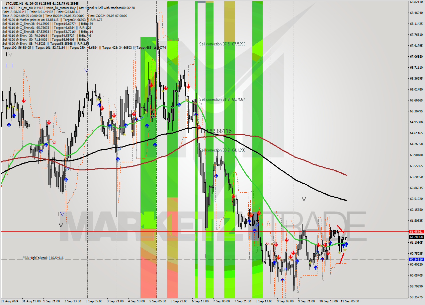
Task: Click the '6 Sep 13:00' time label
Action: 201,301
